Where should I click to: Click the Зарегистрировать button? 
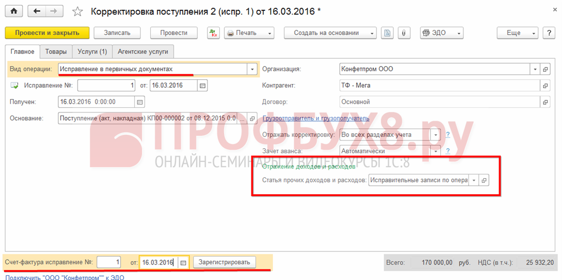[224, 262]
